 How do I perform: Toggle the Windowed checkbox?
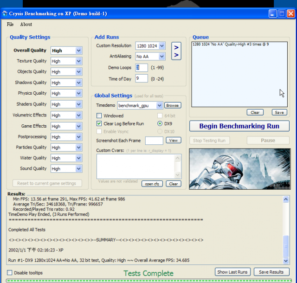coord(99,116)
